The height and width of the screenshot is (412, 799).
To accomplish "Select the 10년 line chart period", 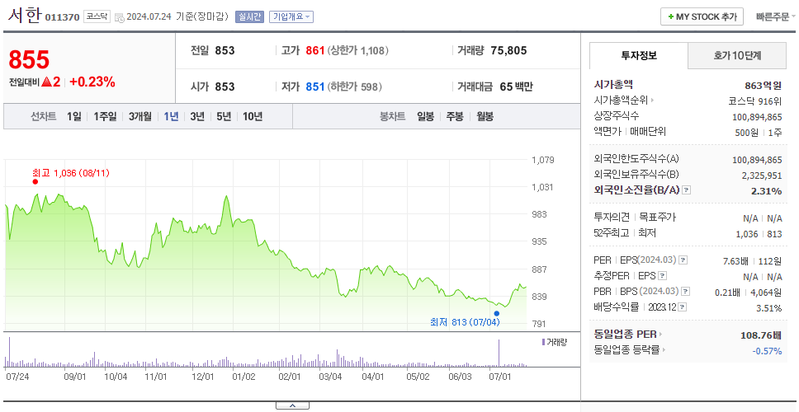I will (x=253, y=116).
